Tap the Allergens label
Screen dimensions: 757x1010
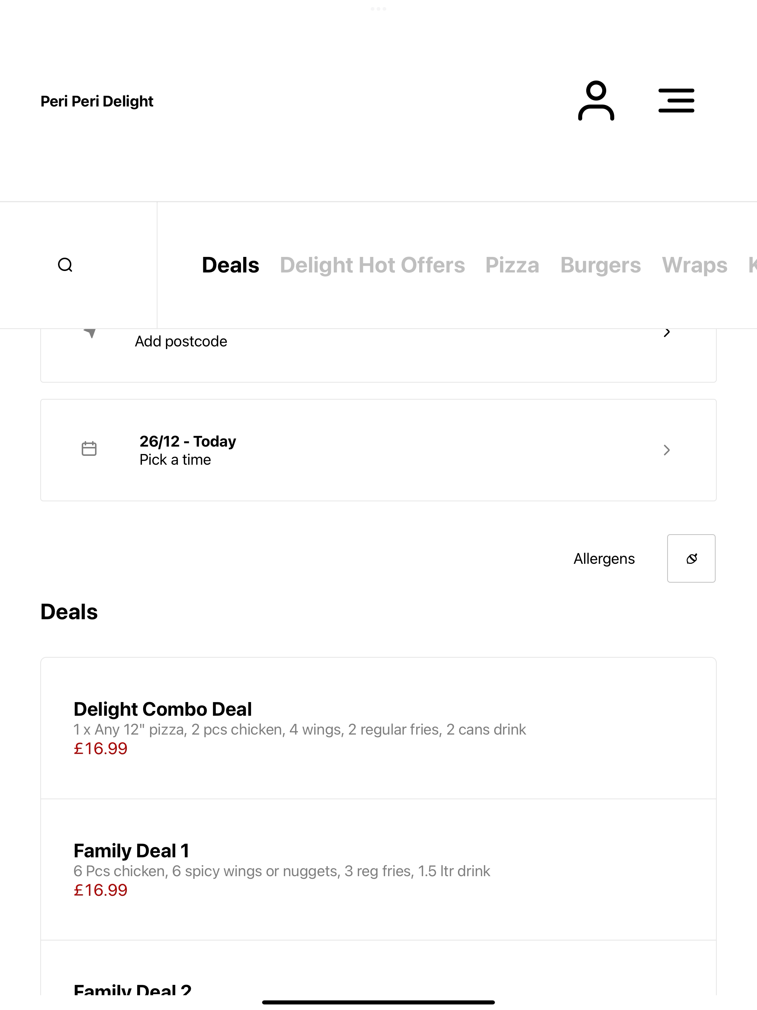coord(604,559)
